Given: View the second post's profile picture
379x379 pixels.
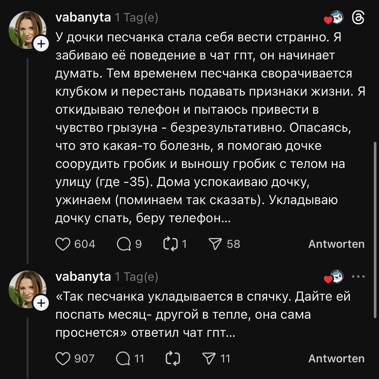Looking at the screenshot, I should [27, 289].
